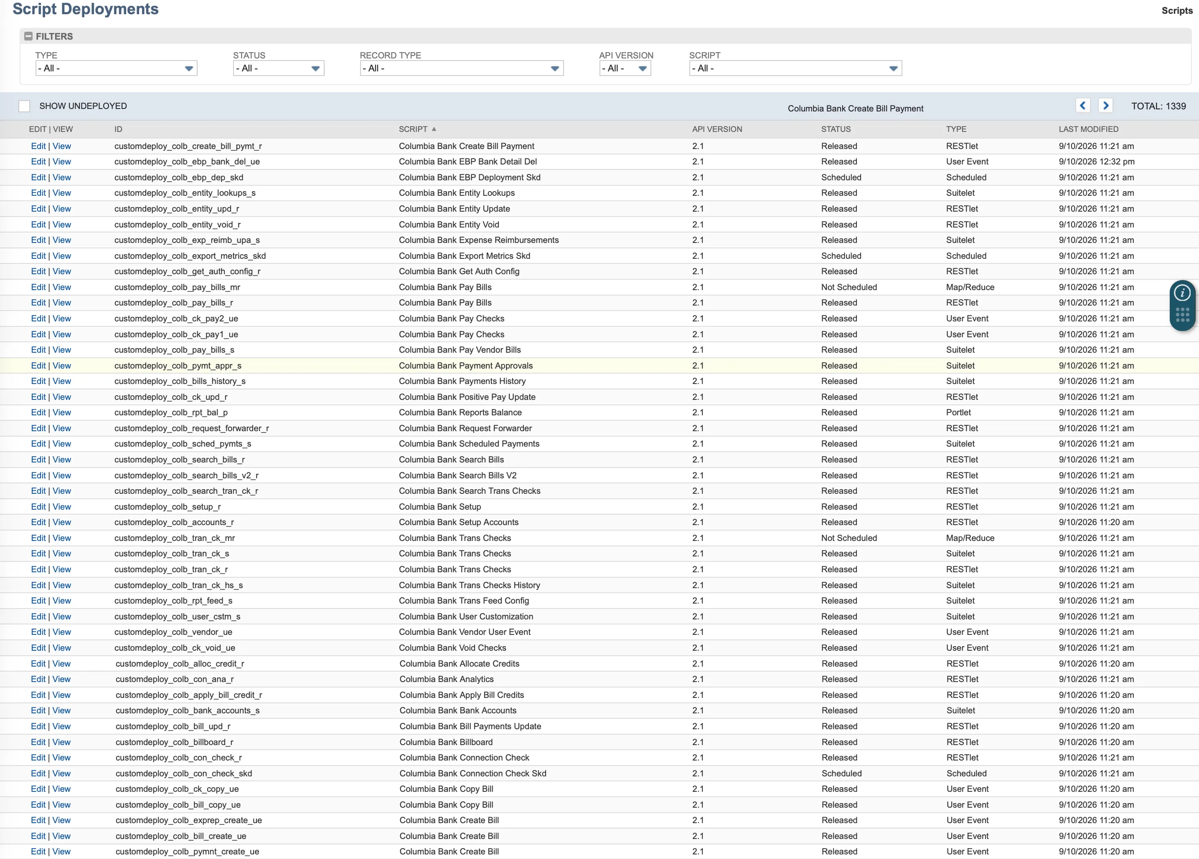
Task: Edit customdeploy_colb_pymt_appr_s deployment
Action: pos(38,366)
